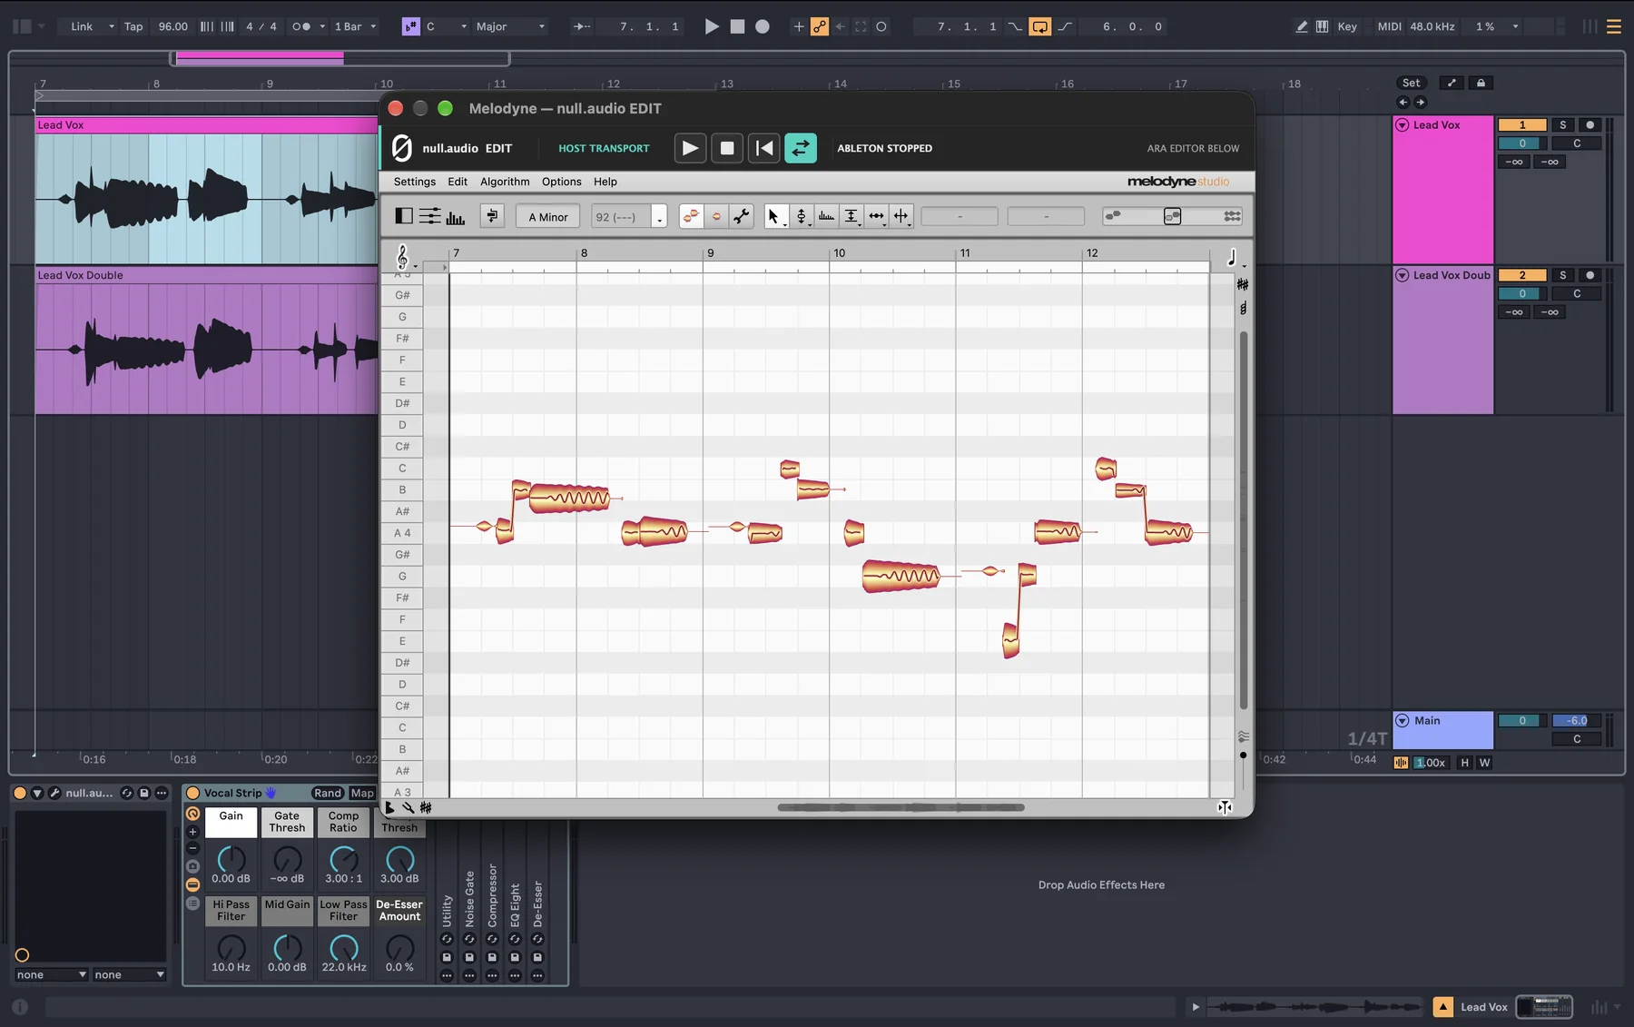Viewport: 1634px width, 1027px height.
Task: Open Melodyne Algorithm menu
Action: [505, 182]
